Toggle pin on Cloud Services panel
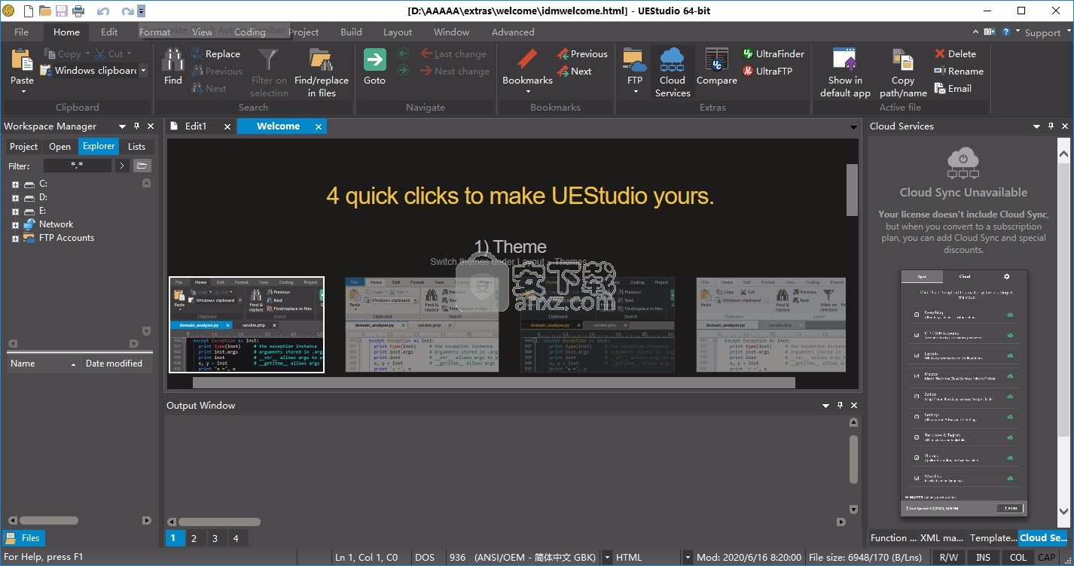Screen dimensions: 1074x566 click(1051, 126)
